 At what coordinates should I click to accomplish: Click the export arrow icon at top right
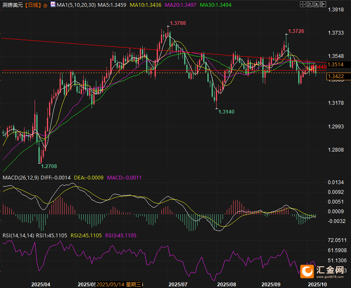pyautogui.click(x=323, y=5)
